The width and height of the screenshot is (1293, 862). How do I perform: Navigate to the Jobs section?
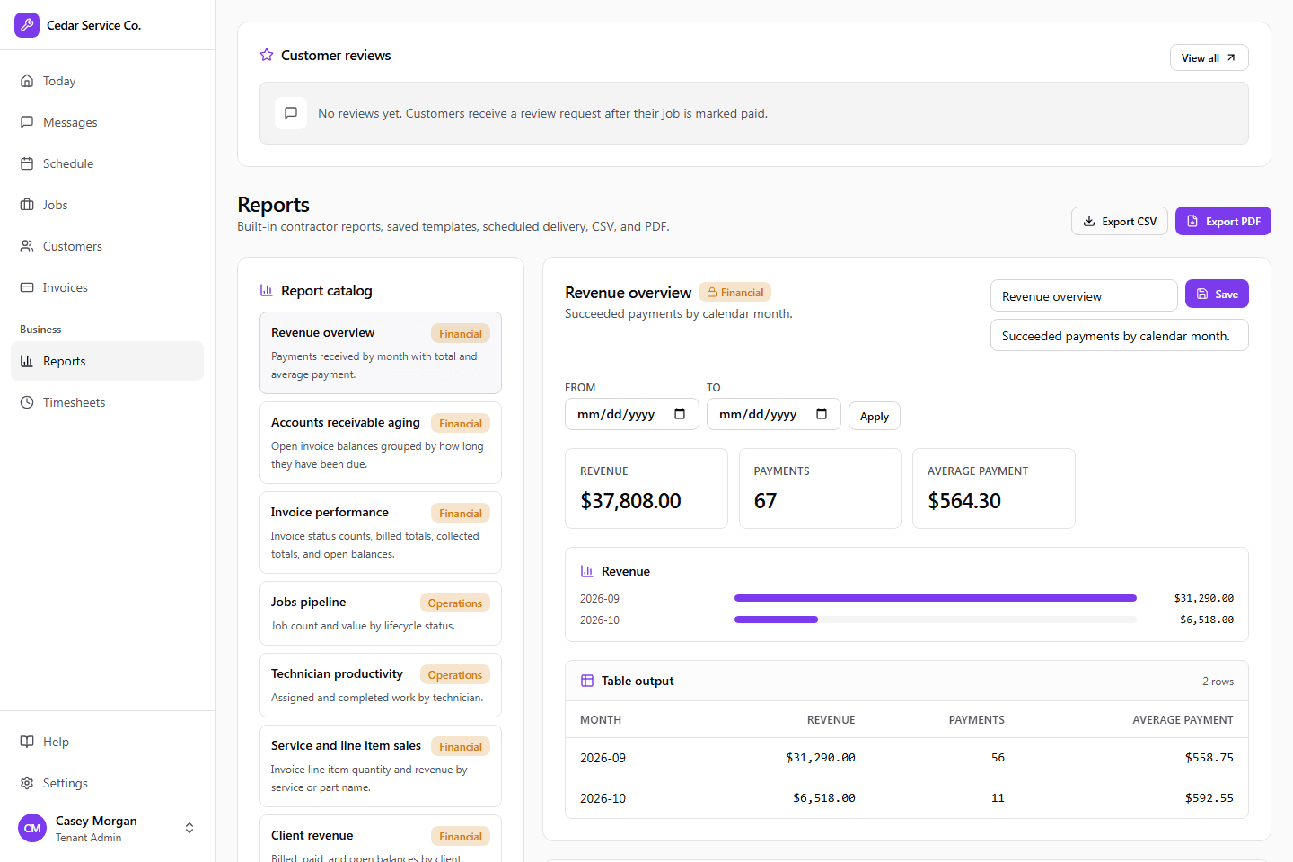pyautogui.click(x=108, y=205)
